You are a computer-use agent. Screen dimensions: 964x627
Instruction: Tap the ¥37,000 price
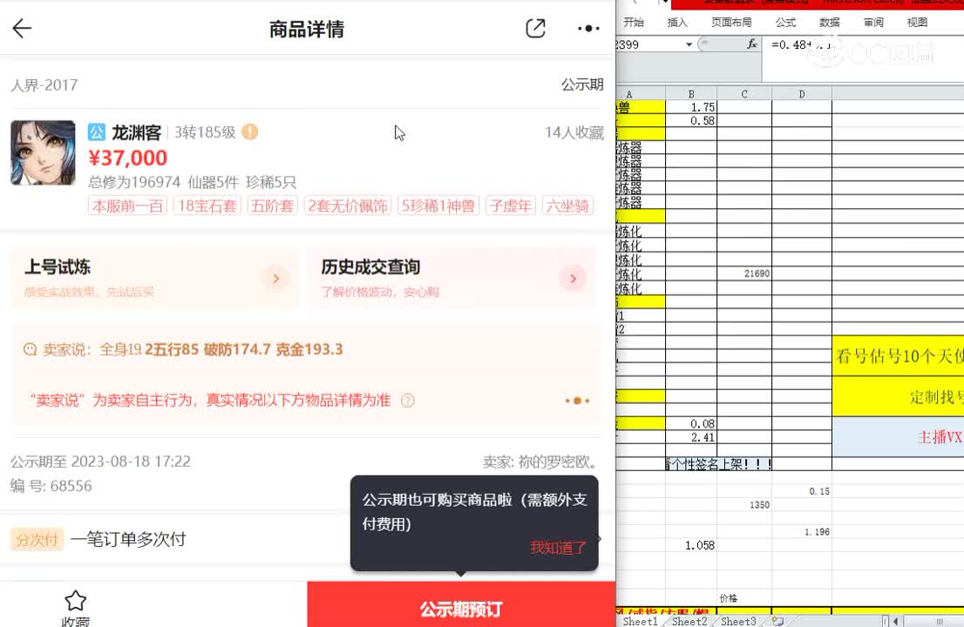click(x=128, y=158)
